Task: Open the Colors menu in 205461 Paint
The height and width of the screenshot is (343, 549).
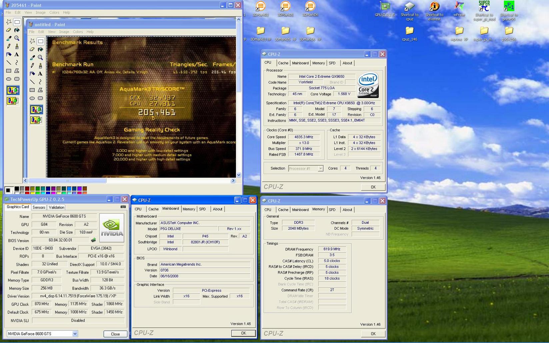Action: pyautogui.click(x=54, y=12)
